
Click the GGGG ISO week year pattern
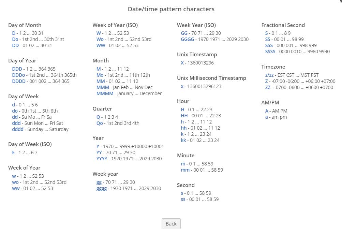[187, 40]
